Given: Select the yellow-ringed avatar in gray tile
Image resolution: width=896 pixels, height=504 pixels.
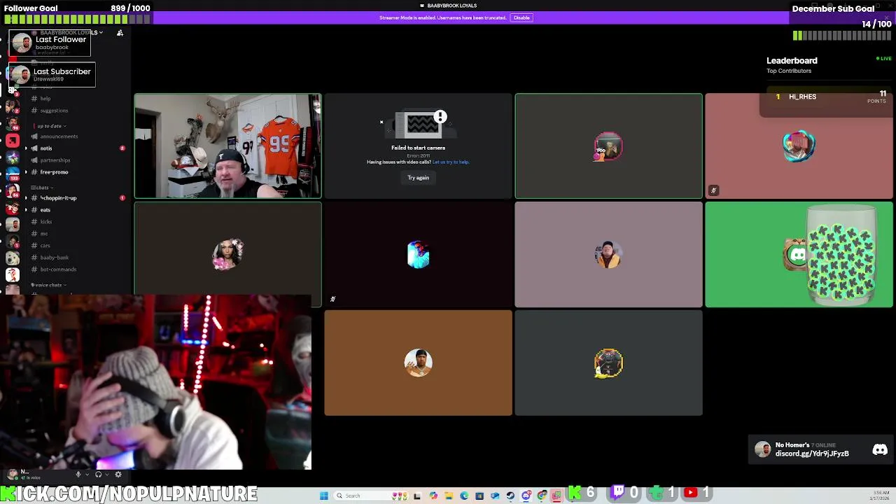Looking at the screenshot, I should pyautogui.click(x=608, y=363).
